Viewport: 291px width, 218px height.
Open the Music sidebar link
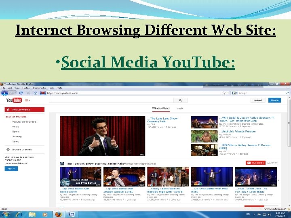pos(16,127)
